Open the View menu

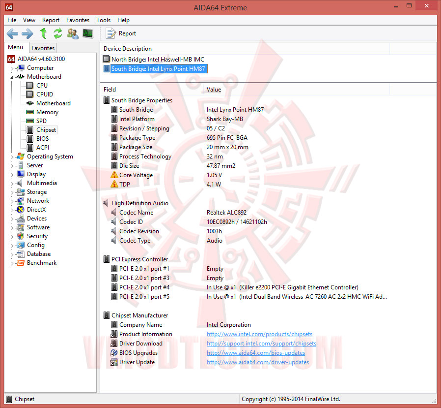(29, 20)
